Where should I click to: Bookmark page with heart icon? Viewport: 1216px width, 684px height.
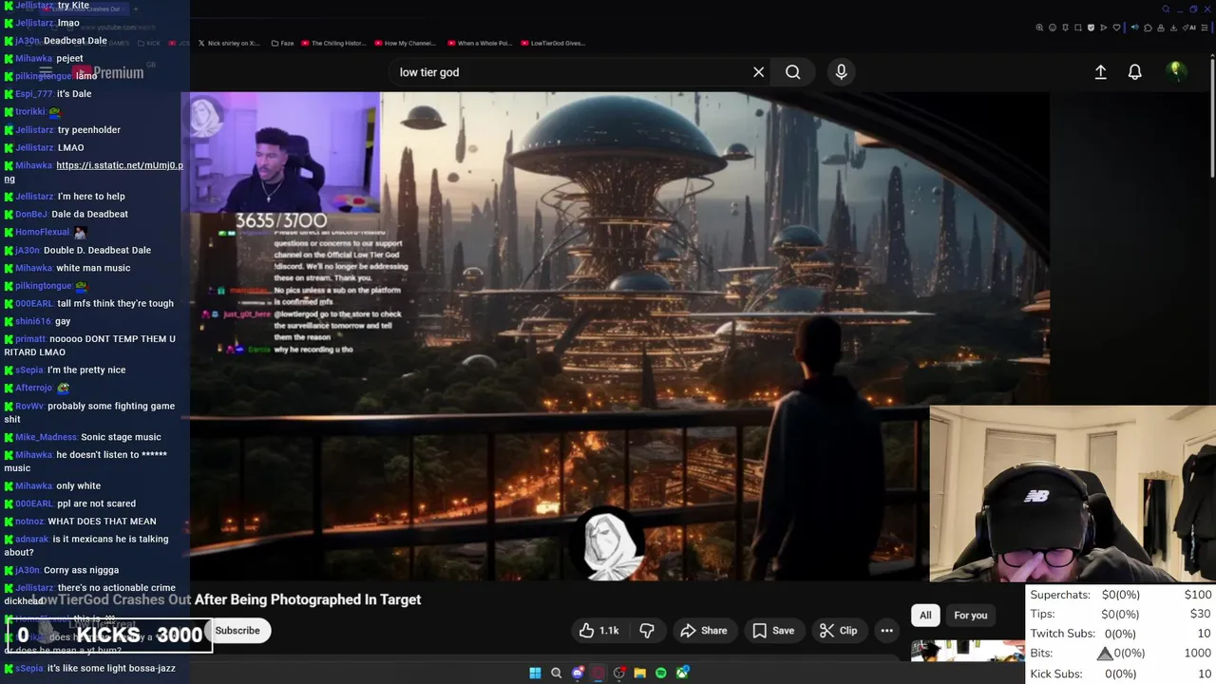click(x=1116, y=28)
